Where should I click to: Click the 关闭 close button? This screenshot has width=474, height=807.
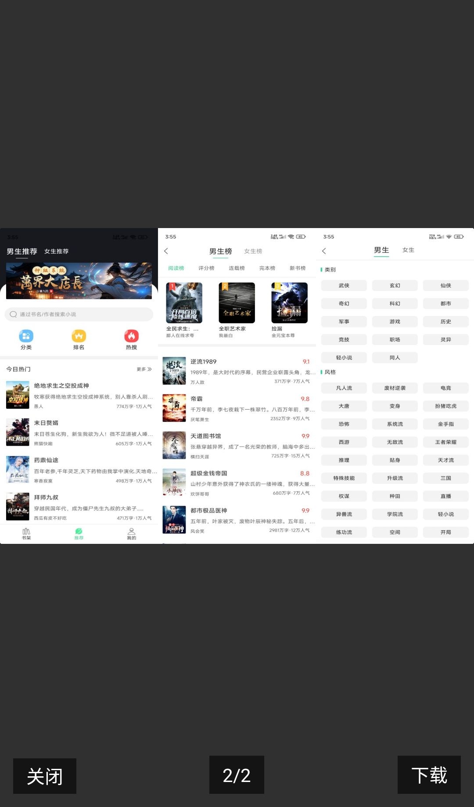[x=45, y=776]
